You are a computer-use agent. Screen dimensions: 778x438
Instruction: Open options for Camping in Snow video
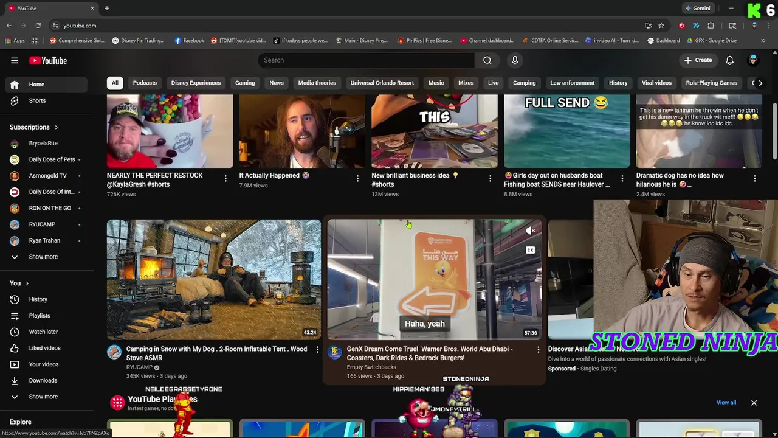(317, 349)
